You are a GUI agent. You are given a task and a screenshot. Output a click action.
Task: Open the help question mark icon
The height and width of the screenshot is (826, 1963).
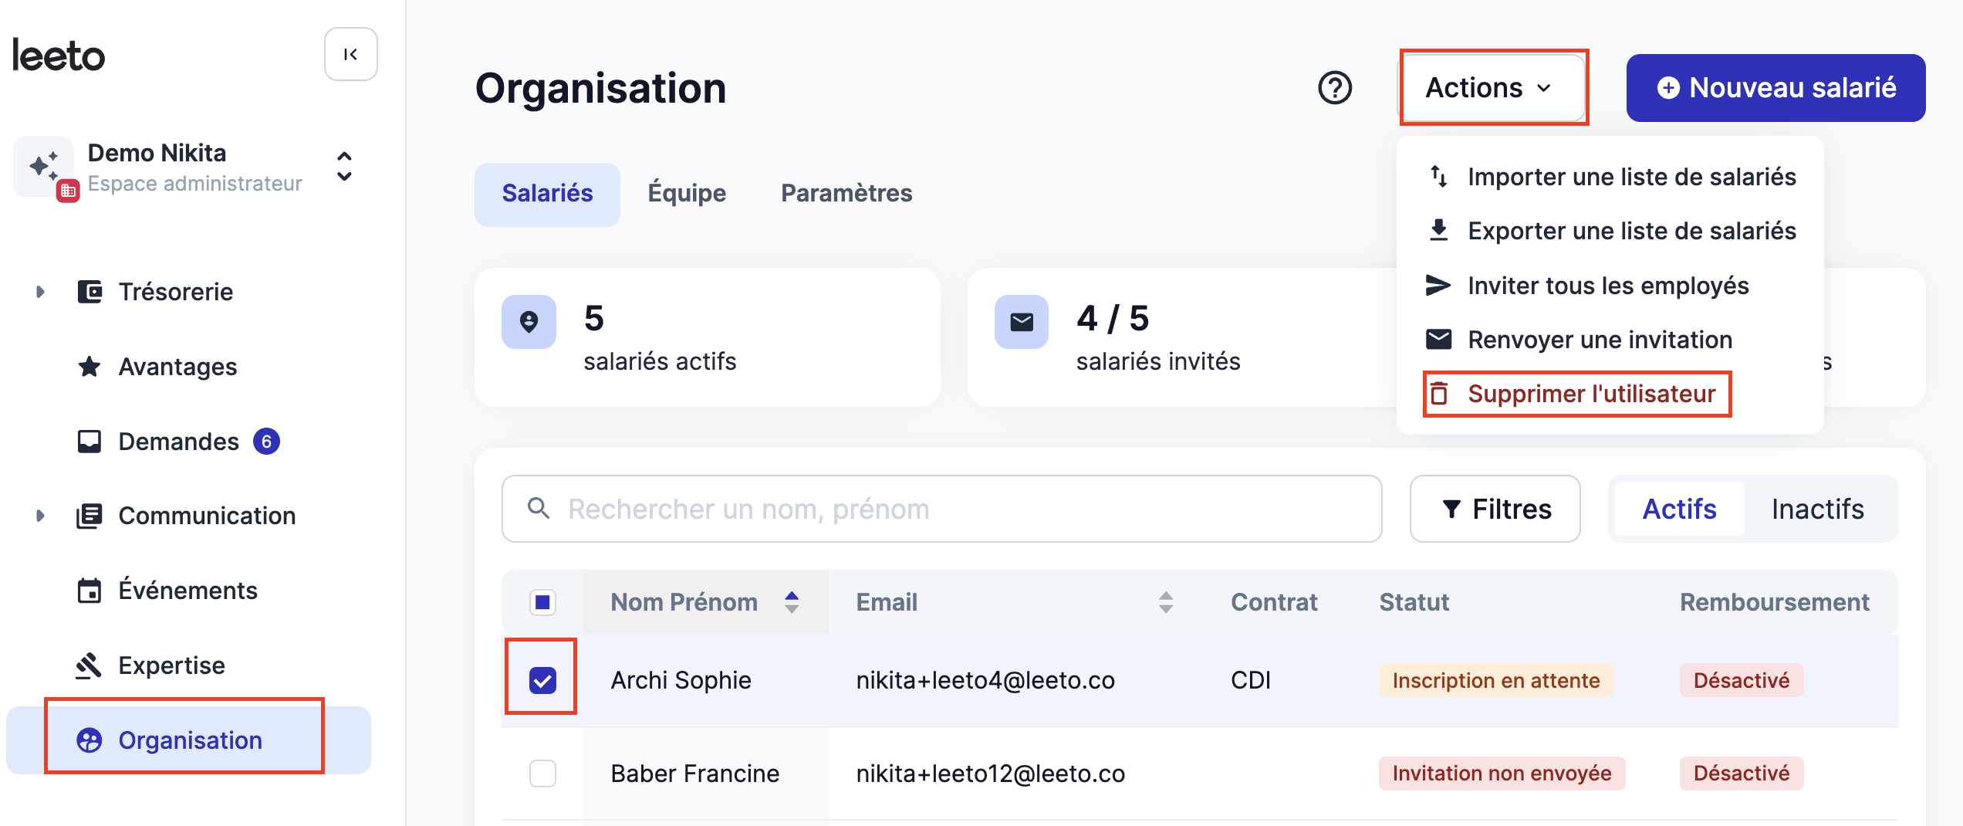pyautogui.click(x=1335, y=88)
